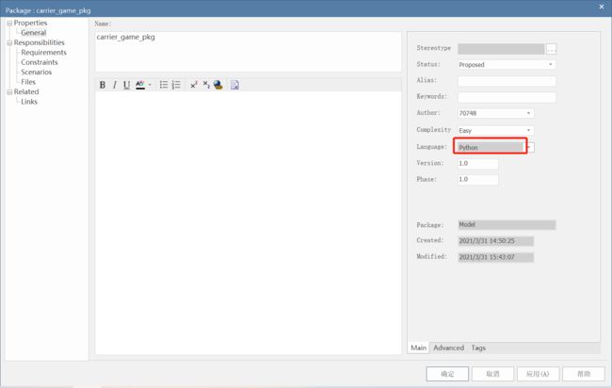Screen dimensions: 612x388
Task: Click the Phase field showing 1.0
Action: point(477,179)
